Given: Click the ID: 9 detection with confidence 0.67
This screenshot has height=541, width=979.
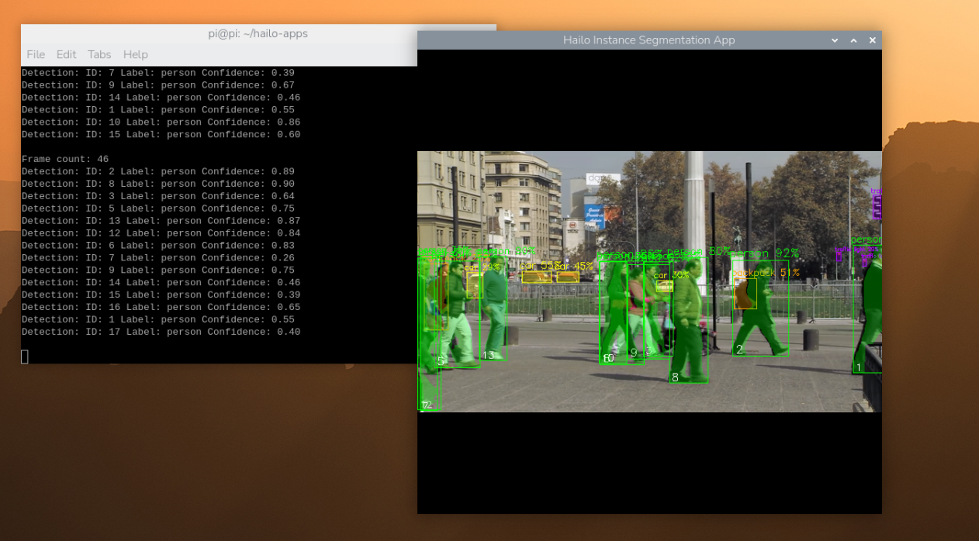Looking at the screenshot, I should tap(158, 85).
